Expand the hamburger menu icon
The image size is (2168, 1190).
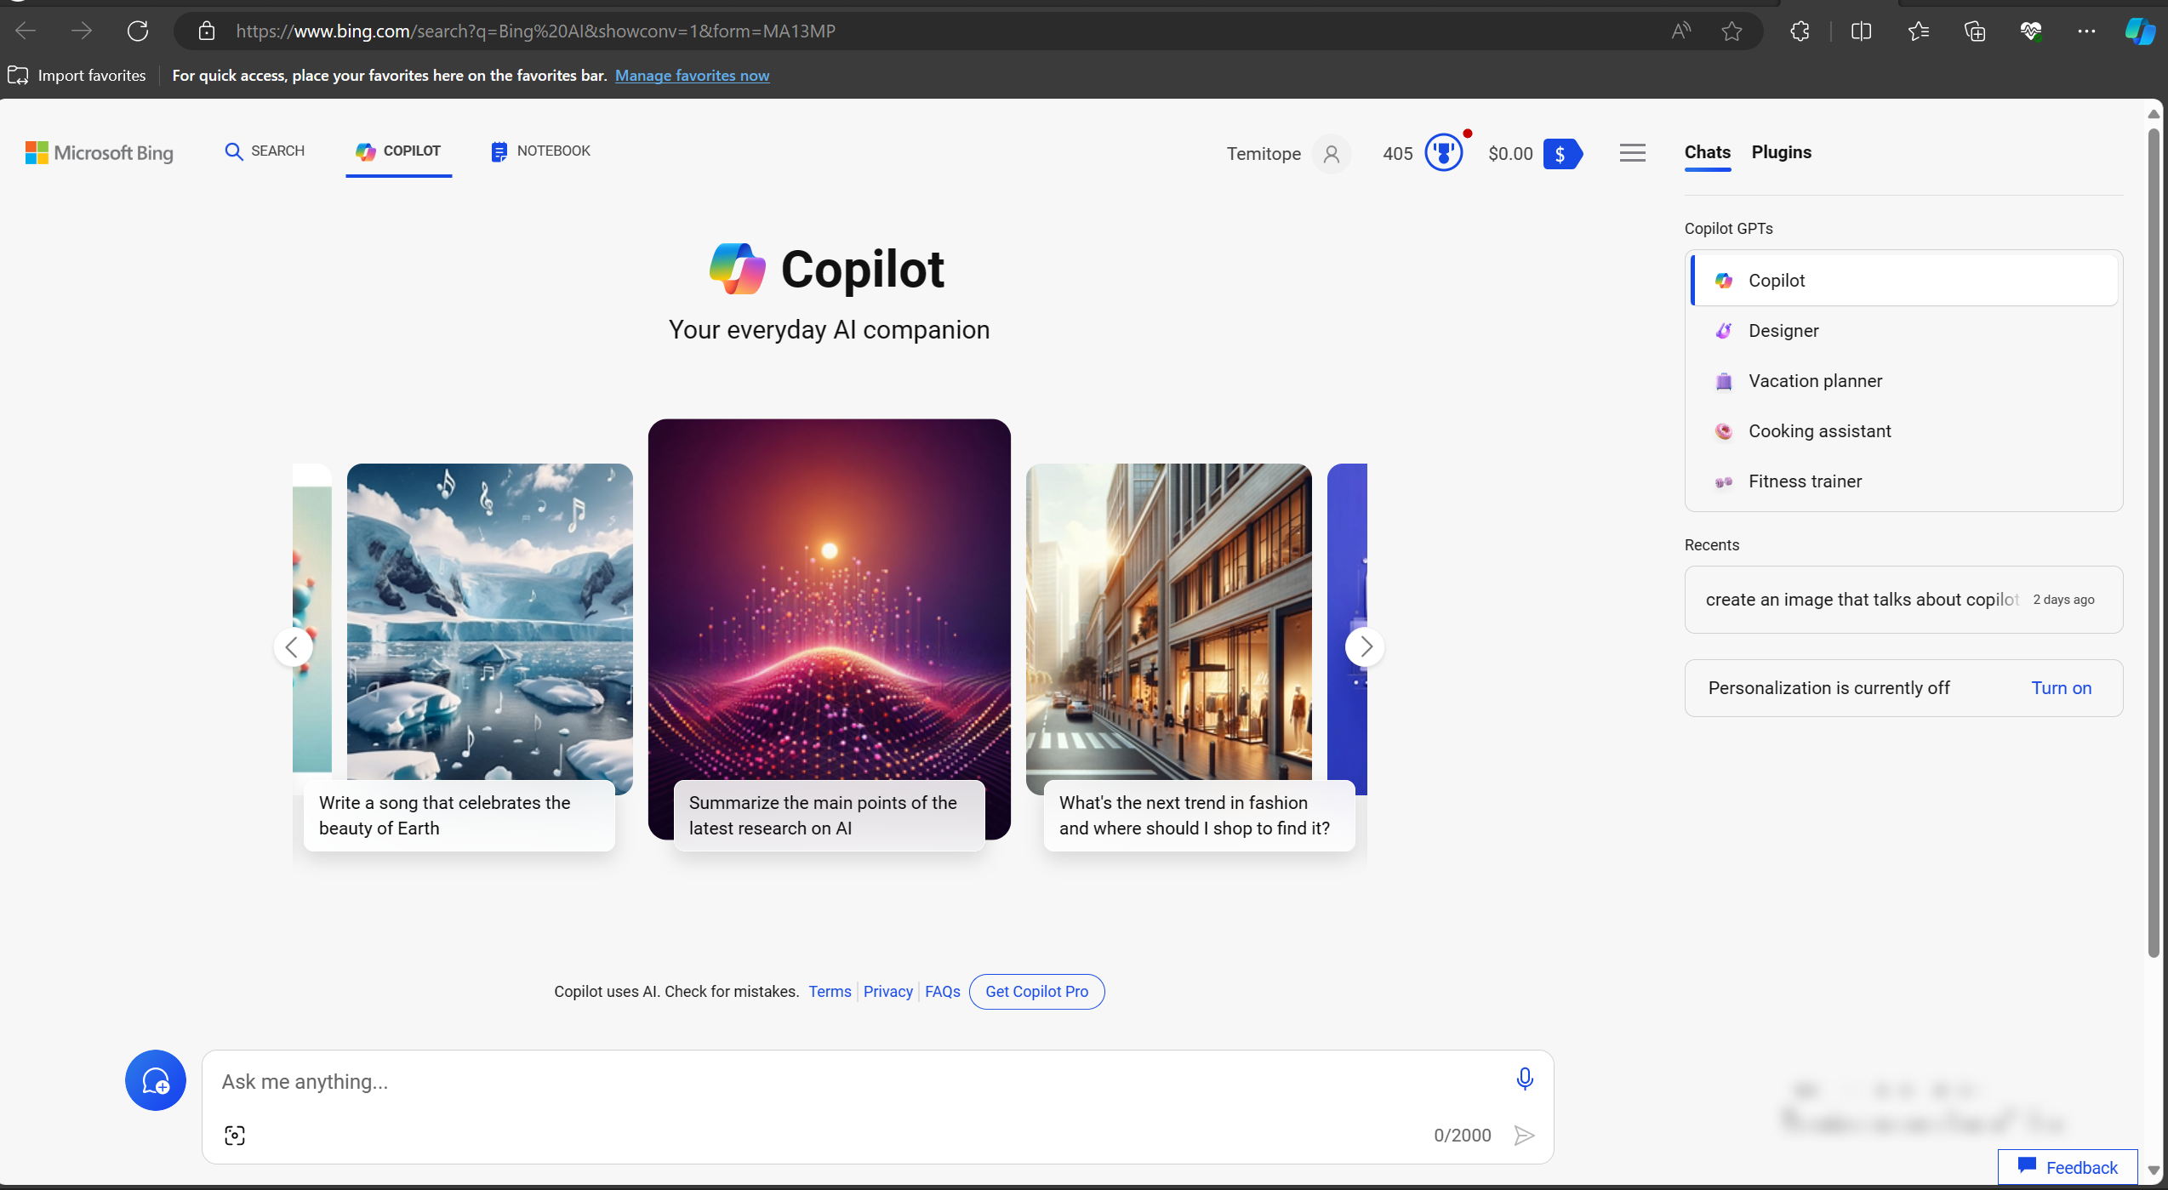(1631, 152)
